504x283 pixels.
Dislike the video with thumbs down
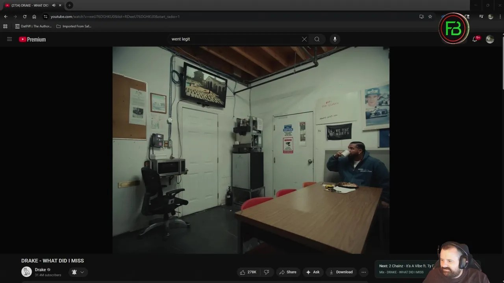[267, 272]
